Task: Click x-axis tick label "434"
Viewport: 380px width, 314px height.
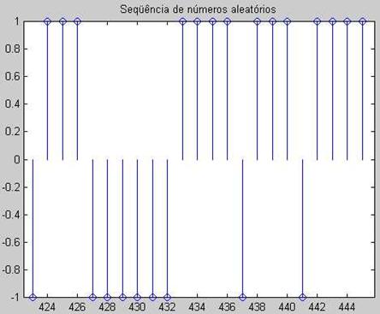Action: (197, 307)
